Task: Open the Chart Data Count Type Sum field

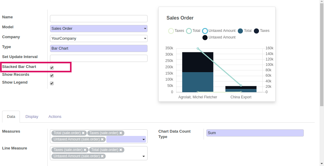Action: pyautogui.click(x=255, y=133)
